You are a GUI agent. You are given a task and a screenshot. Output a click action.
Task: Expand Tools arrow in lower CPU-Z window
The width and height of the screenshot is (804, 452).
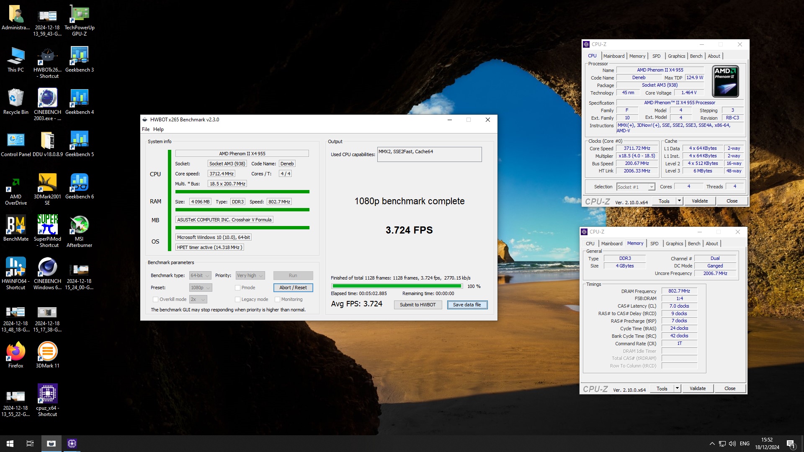677,388
